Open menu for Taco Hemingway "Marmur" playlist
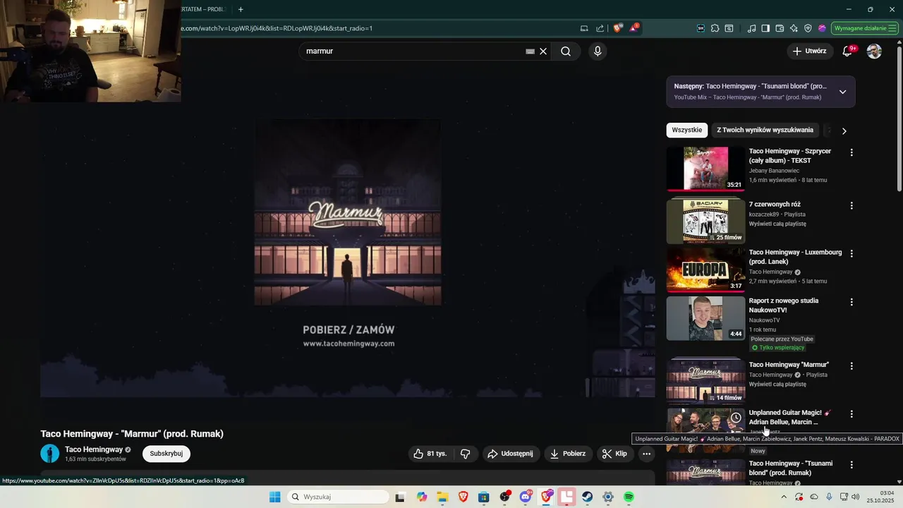903x508 pixels. coord(852,366)
